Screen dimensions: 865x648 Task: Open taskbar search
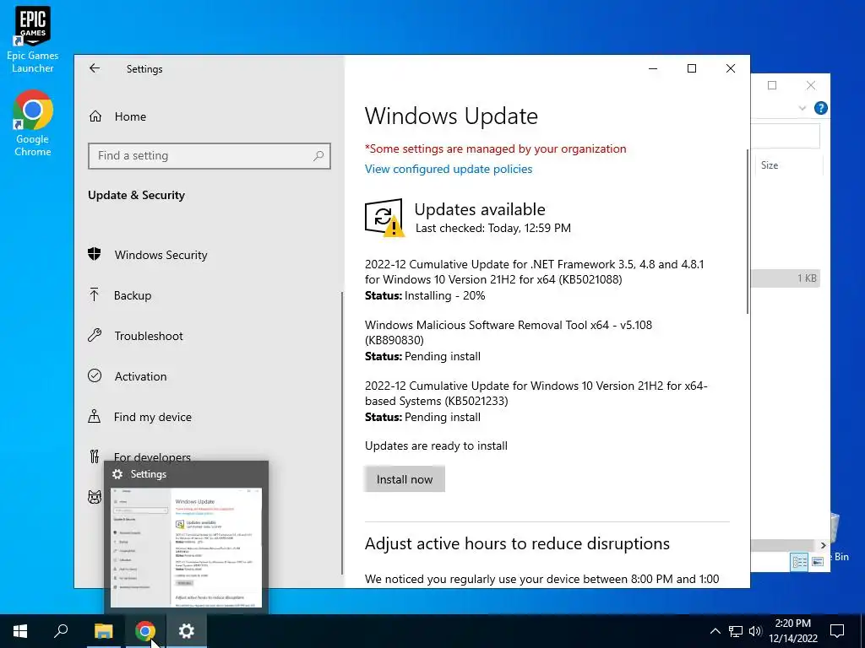coord(61,631)
